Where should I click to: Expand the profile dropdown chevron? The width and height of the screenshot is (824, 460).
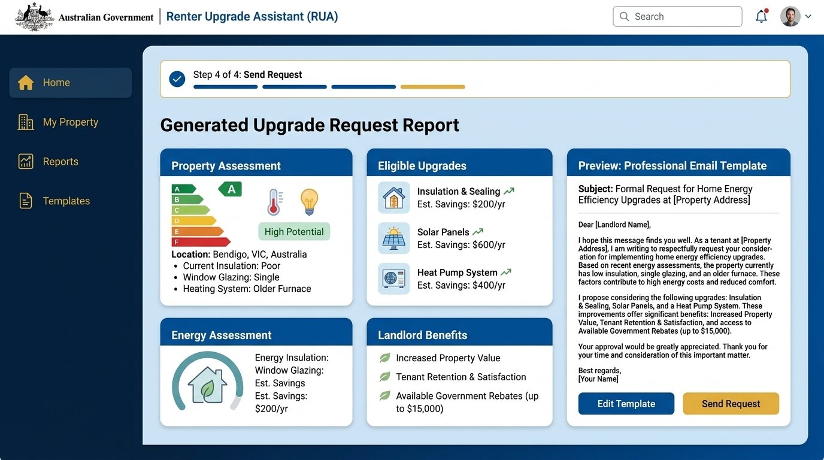coord(808,17)
